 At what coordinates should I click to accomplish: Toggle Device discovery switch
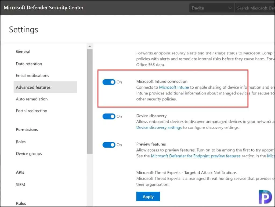109,116
